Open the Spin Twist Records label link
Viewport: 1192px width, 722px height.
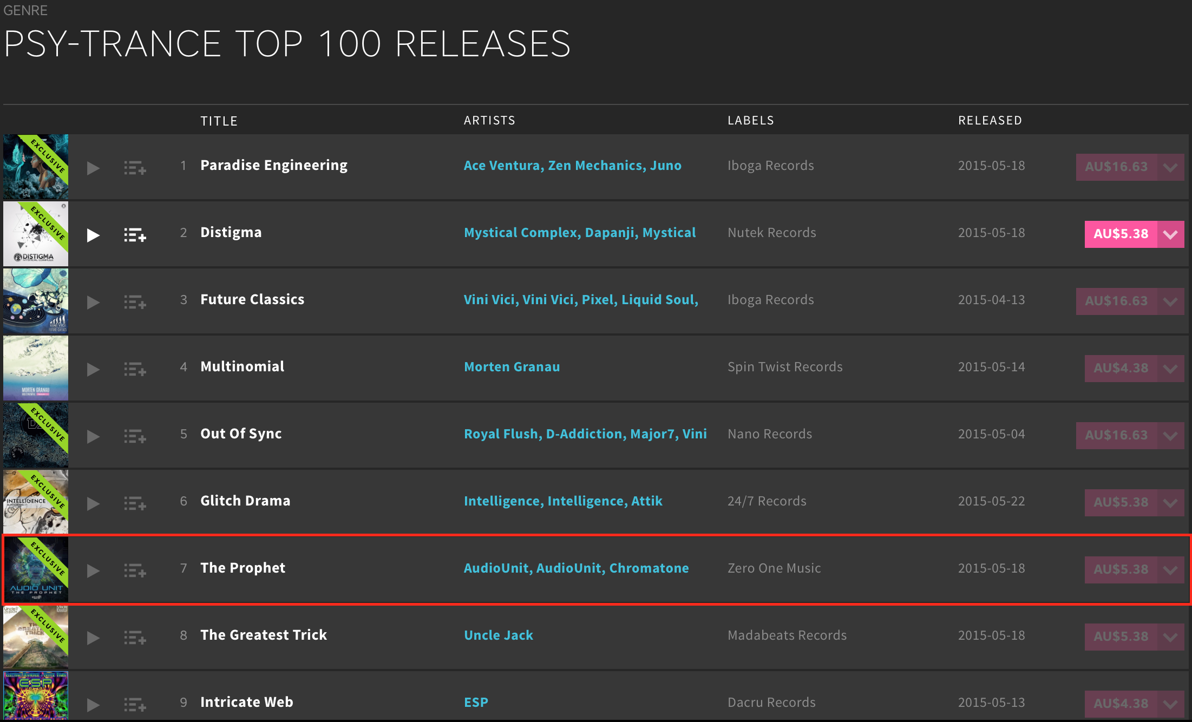[785, 367]
